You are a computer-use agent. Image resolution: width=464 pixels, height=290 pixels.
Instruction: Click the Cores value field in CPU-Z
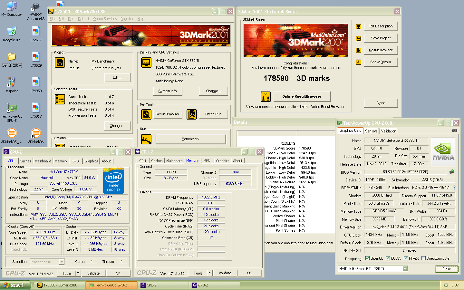click(92, 262)
